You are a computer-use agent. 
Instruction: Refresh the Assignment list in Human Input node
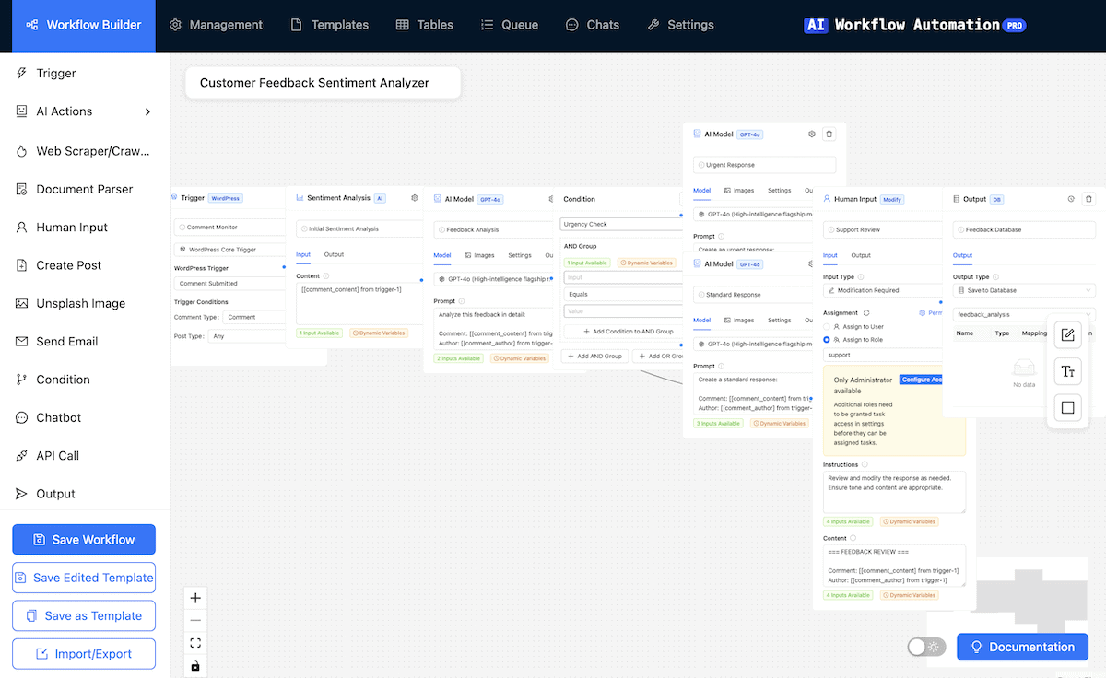click(x=866, y=313)
